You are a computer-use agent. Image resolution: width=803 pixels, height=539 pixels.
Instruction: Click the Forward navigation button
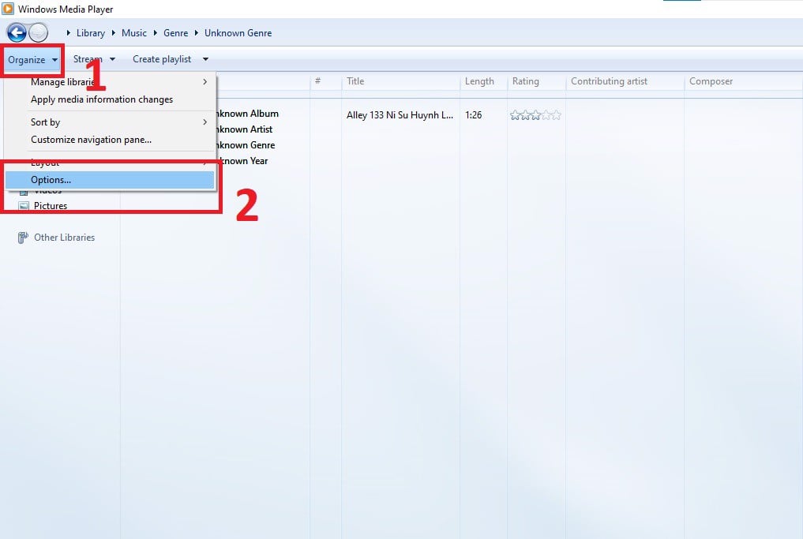coord(39,33)
